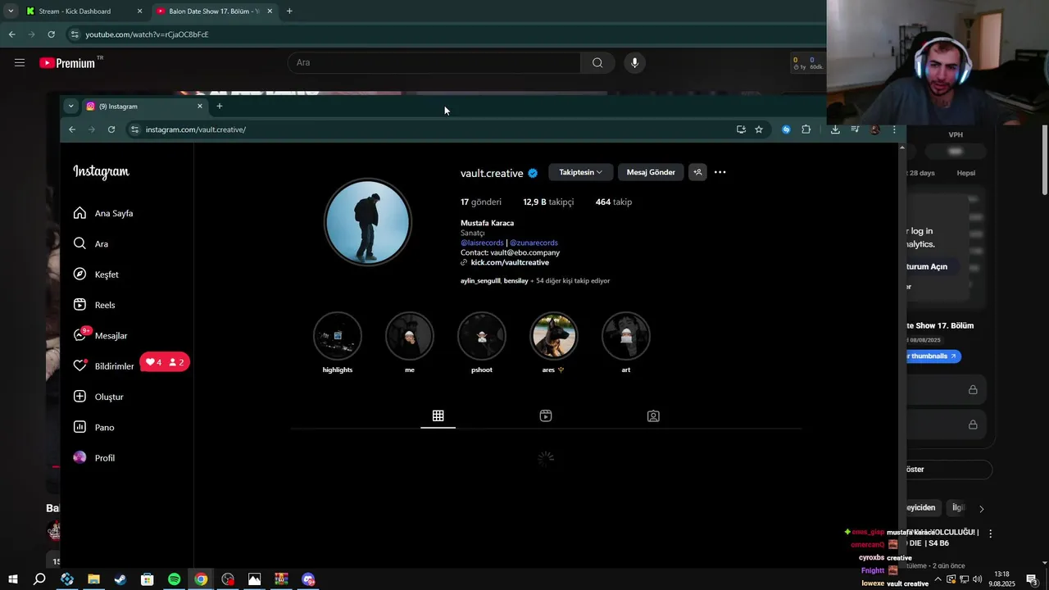Open vault.creative profile picture
Screen dimensions: 1049x590
pyautogui.click(x=368, y=222)
